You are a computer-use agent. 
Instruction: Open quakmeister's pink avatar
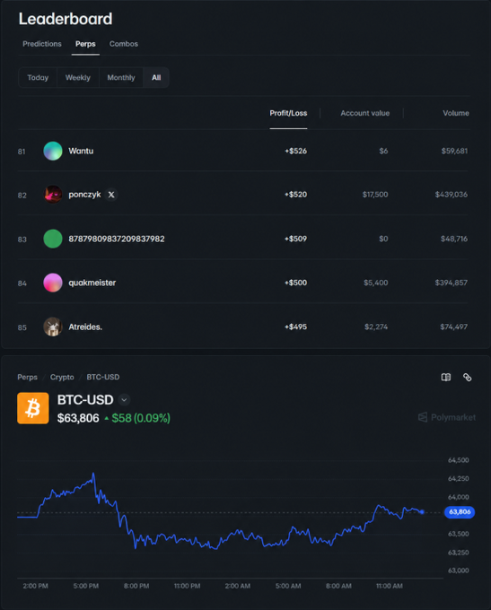(x=53, y=283)
